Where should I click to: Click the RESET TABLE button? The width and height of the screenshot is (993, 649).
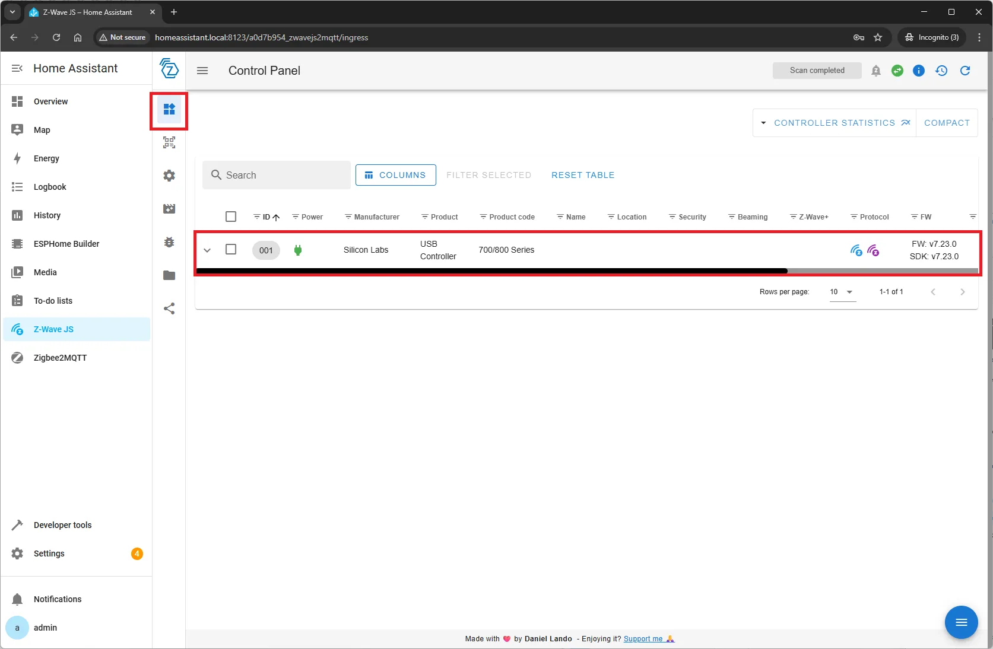coord(582,175)
